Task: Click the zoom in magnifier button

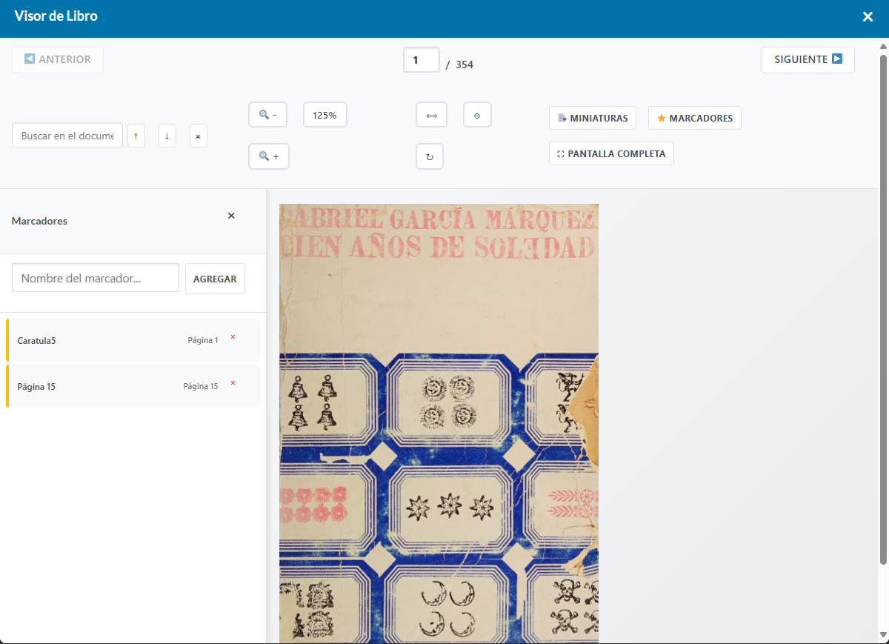Action: click(268, 156)
